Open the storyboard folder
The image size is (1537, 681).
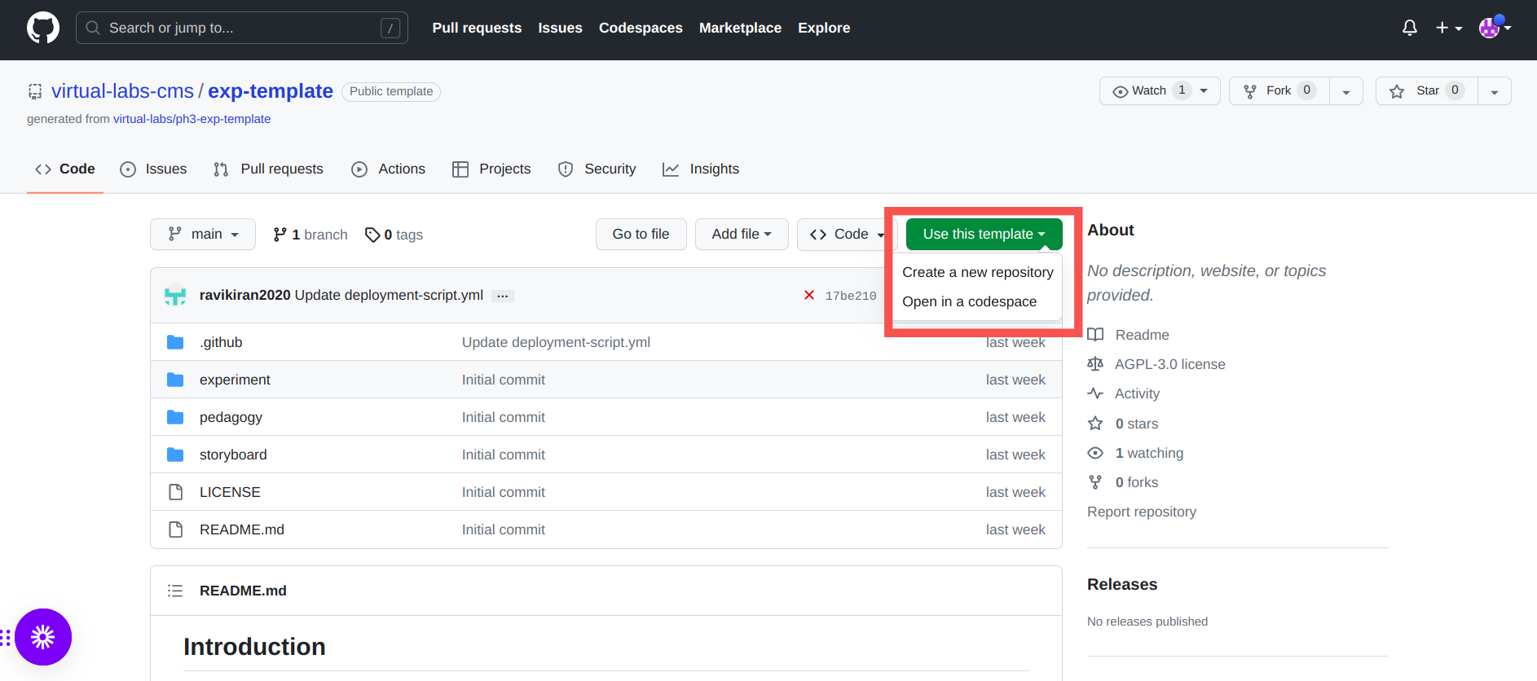233,455
